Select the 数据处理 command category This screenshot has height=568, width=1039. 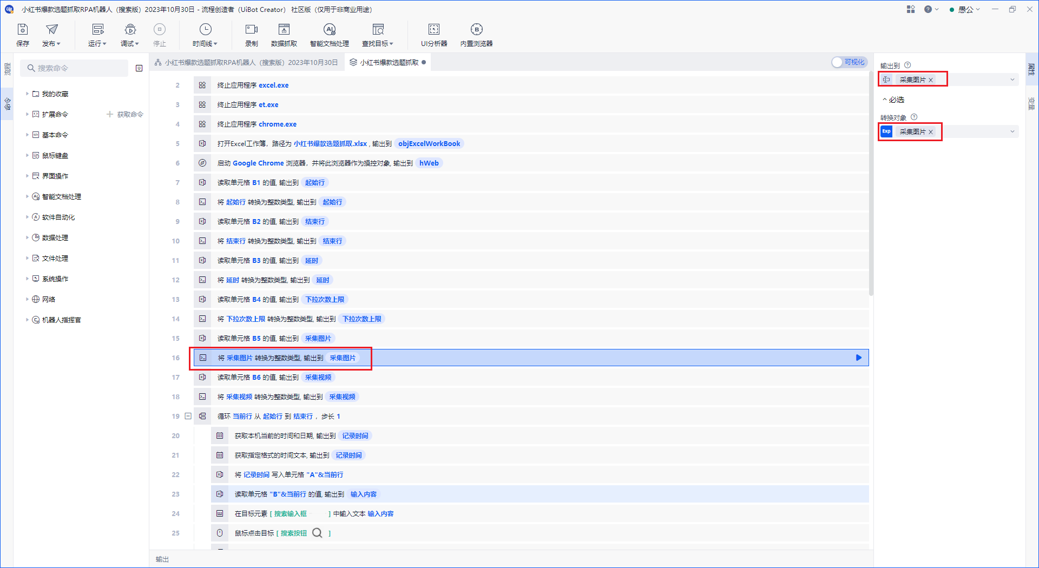(55, 237)
